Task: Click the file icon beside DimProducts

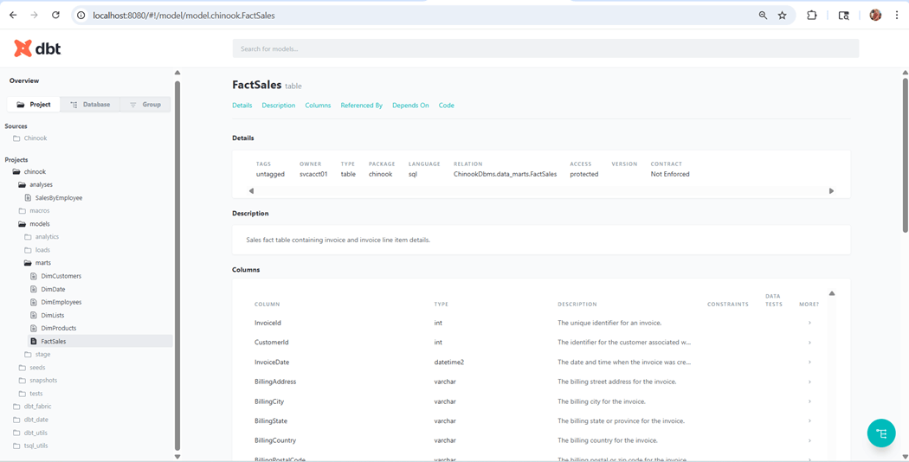Action: point(34,329)
